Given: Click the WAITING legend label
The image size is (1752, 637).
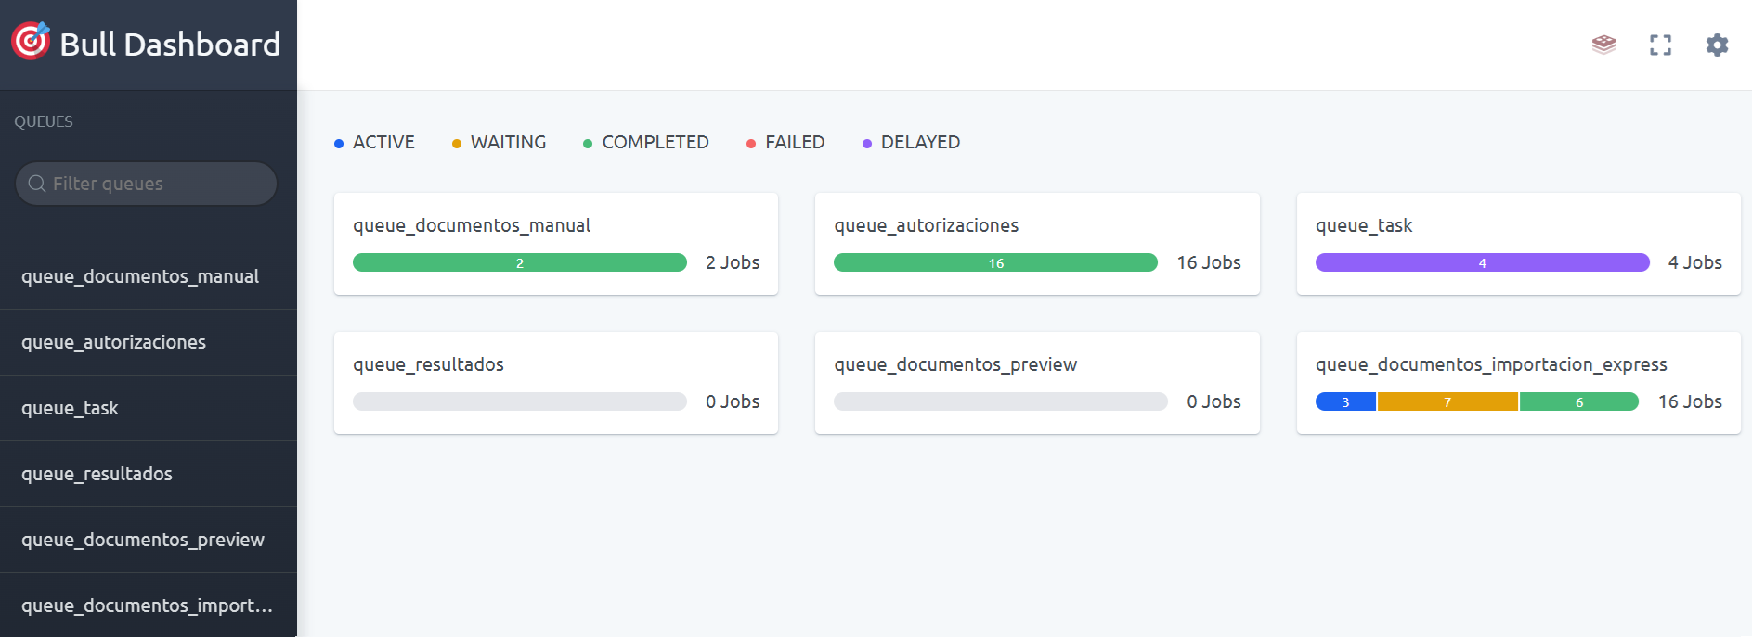Looking at the screenshot, I should click(508, 142).
